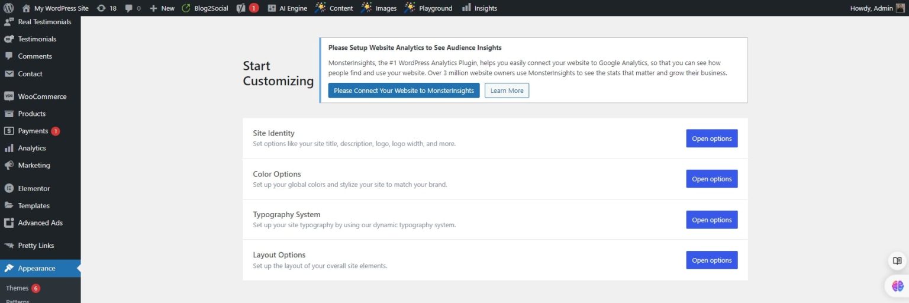Add new content via New in admin bar
The image size is (909, 303).
point(162,8)
